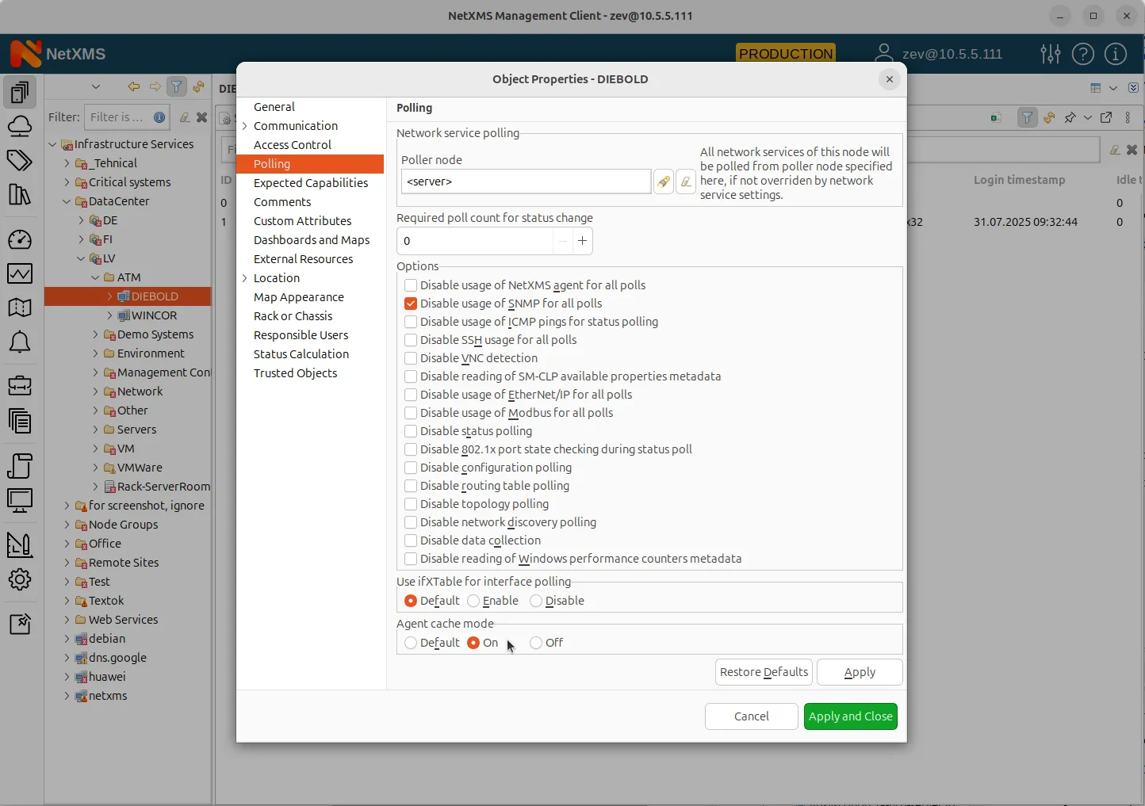
Task: Open the Configuration gear icon in sidebar
Action: [x=20, y=579]
